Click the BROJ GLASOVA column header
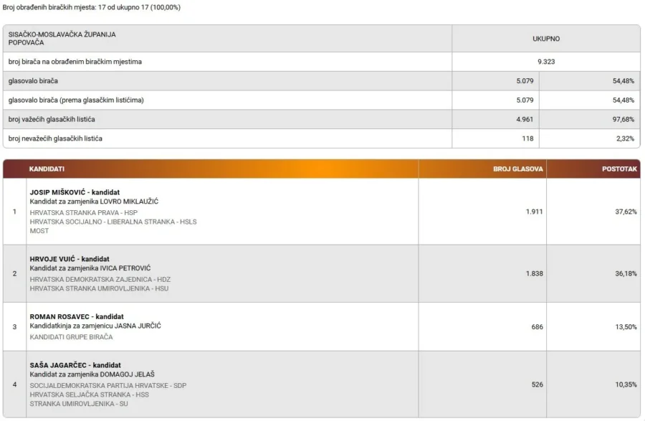 click(x=518, y=169)
